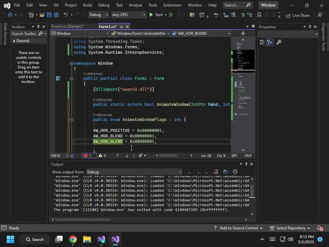Viewport: 329px width, 247px height.
Task: Open the Solution Configurations Debug dropdown
Action: click(98, 15)
